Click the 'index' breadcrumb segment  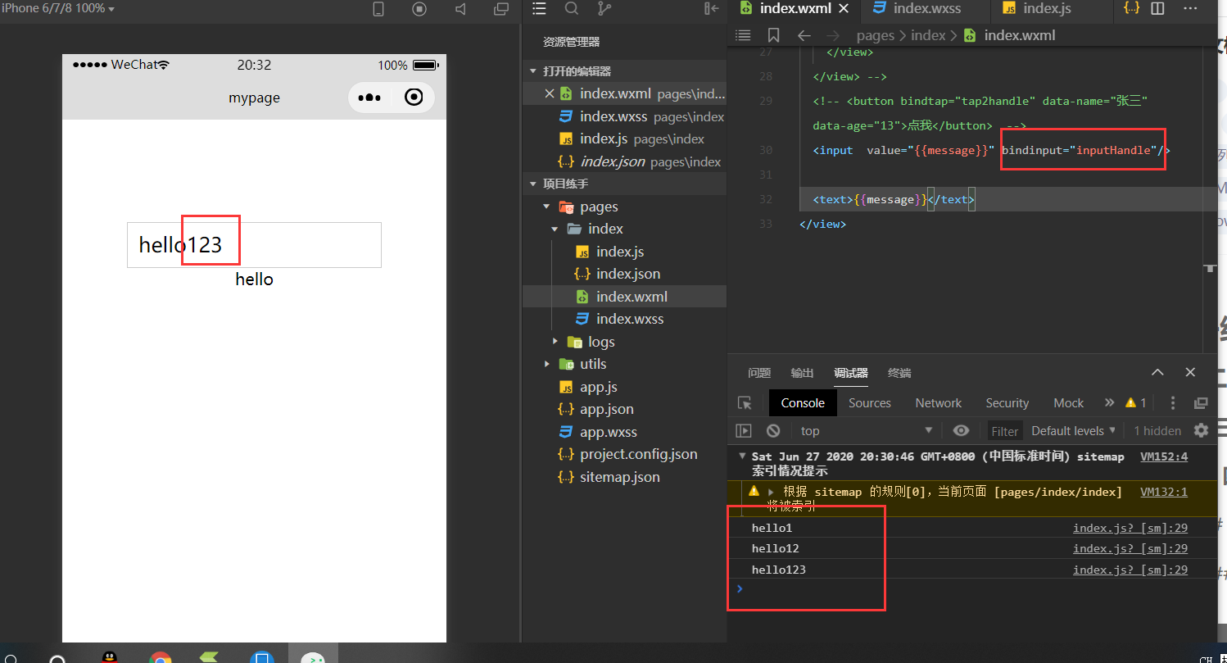pos(928,35)
